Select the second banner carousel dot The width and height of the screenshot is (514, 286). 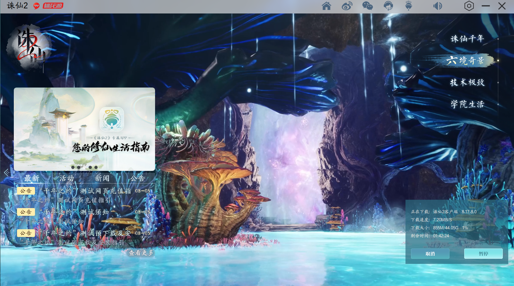pos(79,167)
